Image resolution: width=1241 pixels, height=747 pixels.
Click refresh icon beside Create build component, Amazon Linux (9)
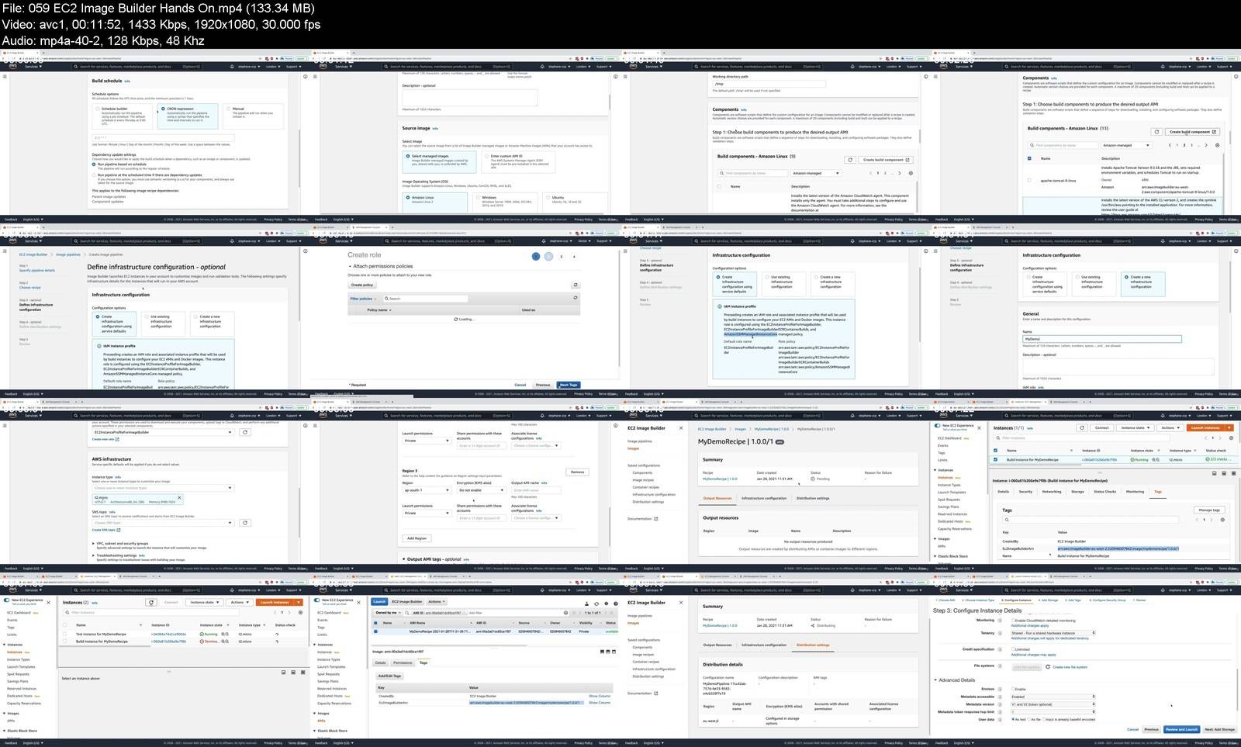(x=850, y=160)
